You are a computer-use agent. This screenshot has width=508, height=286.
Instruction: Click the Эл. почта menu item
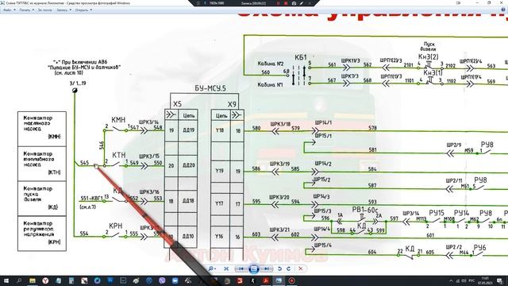coord(44,10)
